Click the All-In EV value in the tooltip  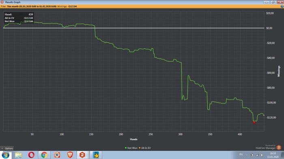click(x=28, y=18)
